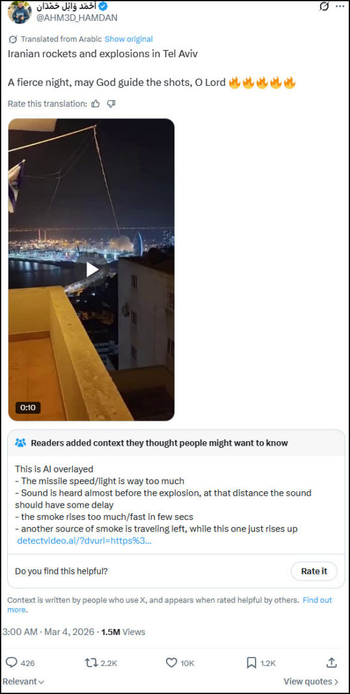The height and width of the screenshot is (694, 350).
Task: Open the three-dot more options menu
Action: point(340,6)
